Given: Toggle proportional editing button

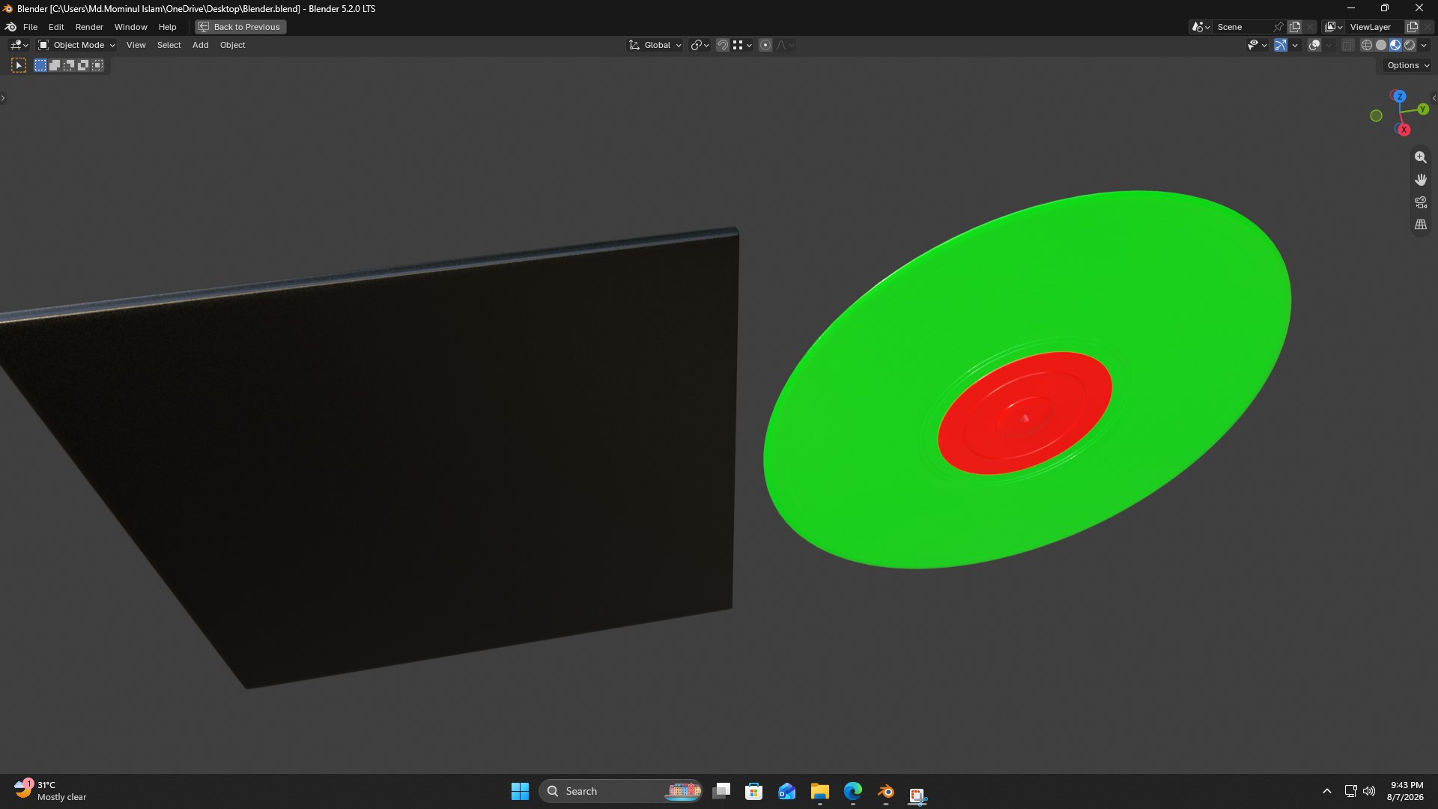Looking at the screenshot, I should click(x=765, y=46).
